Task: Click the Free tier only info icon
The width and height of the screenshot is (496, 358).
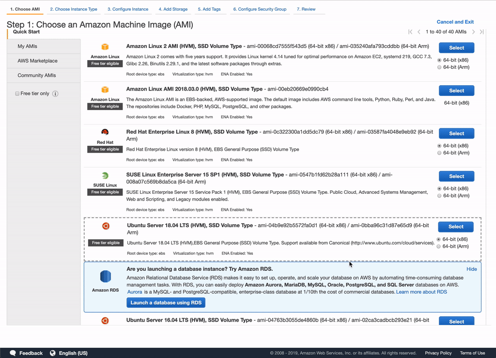Action: tap(55, 93)
